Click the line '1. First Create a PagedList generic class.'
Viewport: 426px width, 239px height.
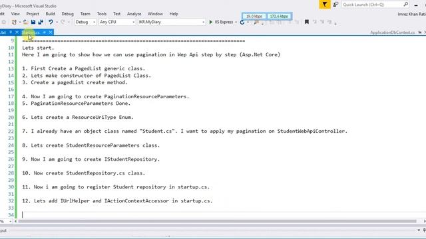coord(84,68)
